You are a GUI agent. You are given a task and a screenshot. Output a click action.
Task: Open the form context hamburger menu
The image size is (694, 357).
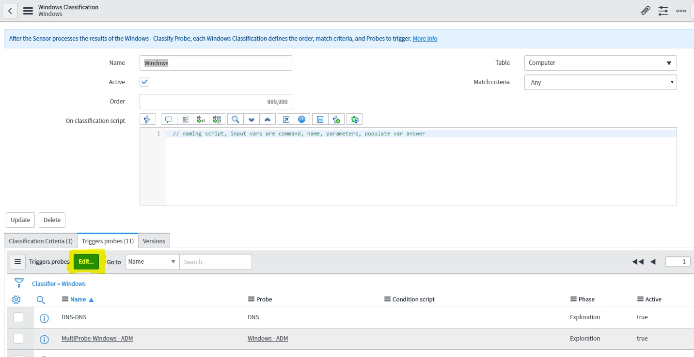(28, 10)
